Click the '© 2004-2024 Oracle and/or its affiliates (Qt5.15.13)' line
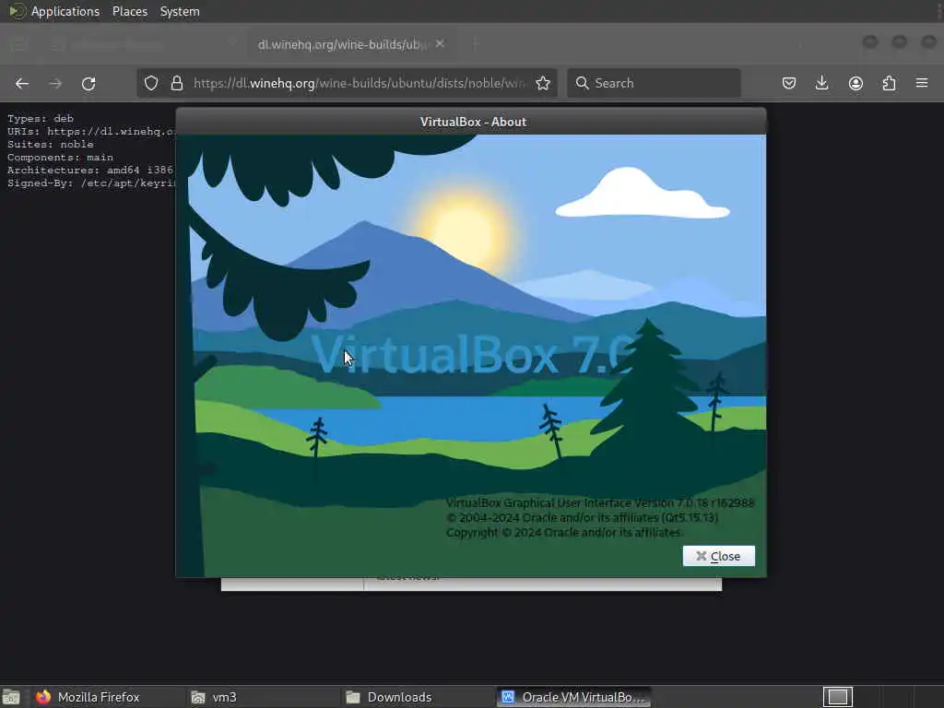Viewport: 944px width, 708px height. (583, 518)
